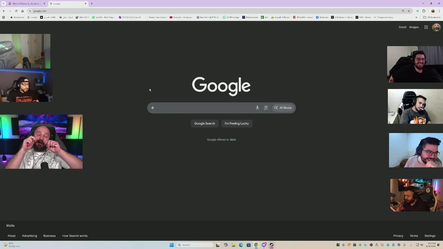The image size is (443, 249).
Task: Open the About footer link
Action: pos(11,236)
